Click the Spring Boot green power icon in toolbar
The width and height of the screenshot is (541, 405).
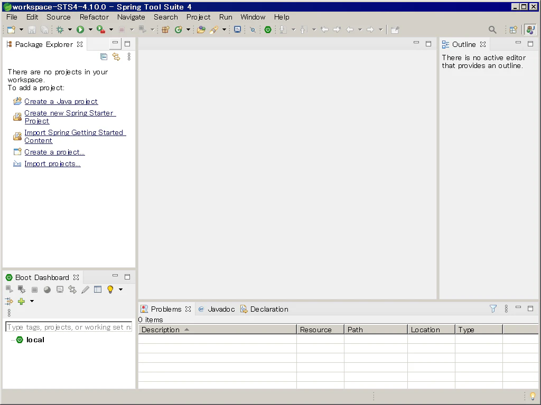pos(268,30)
